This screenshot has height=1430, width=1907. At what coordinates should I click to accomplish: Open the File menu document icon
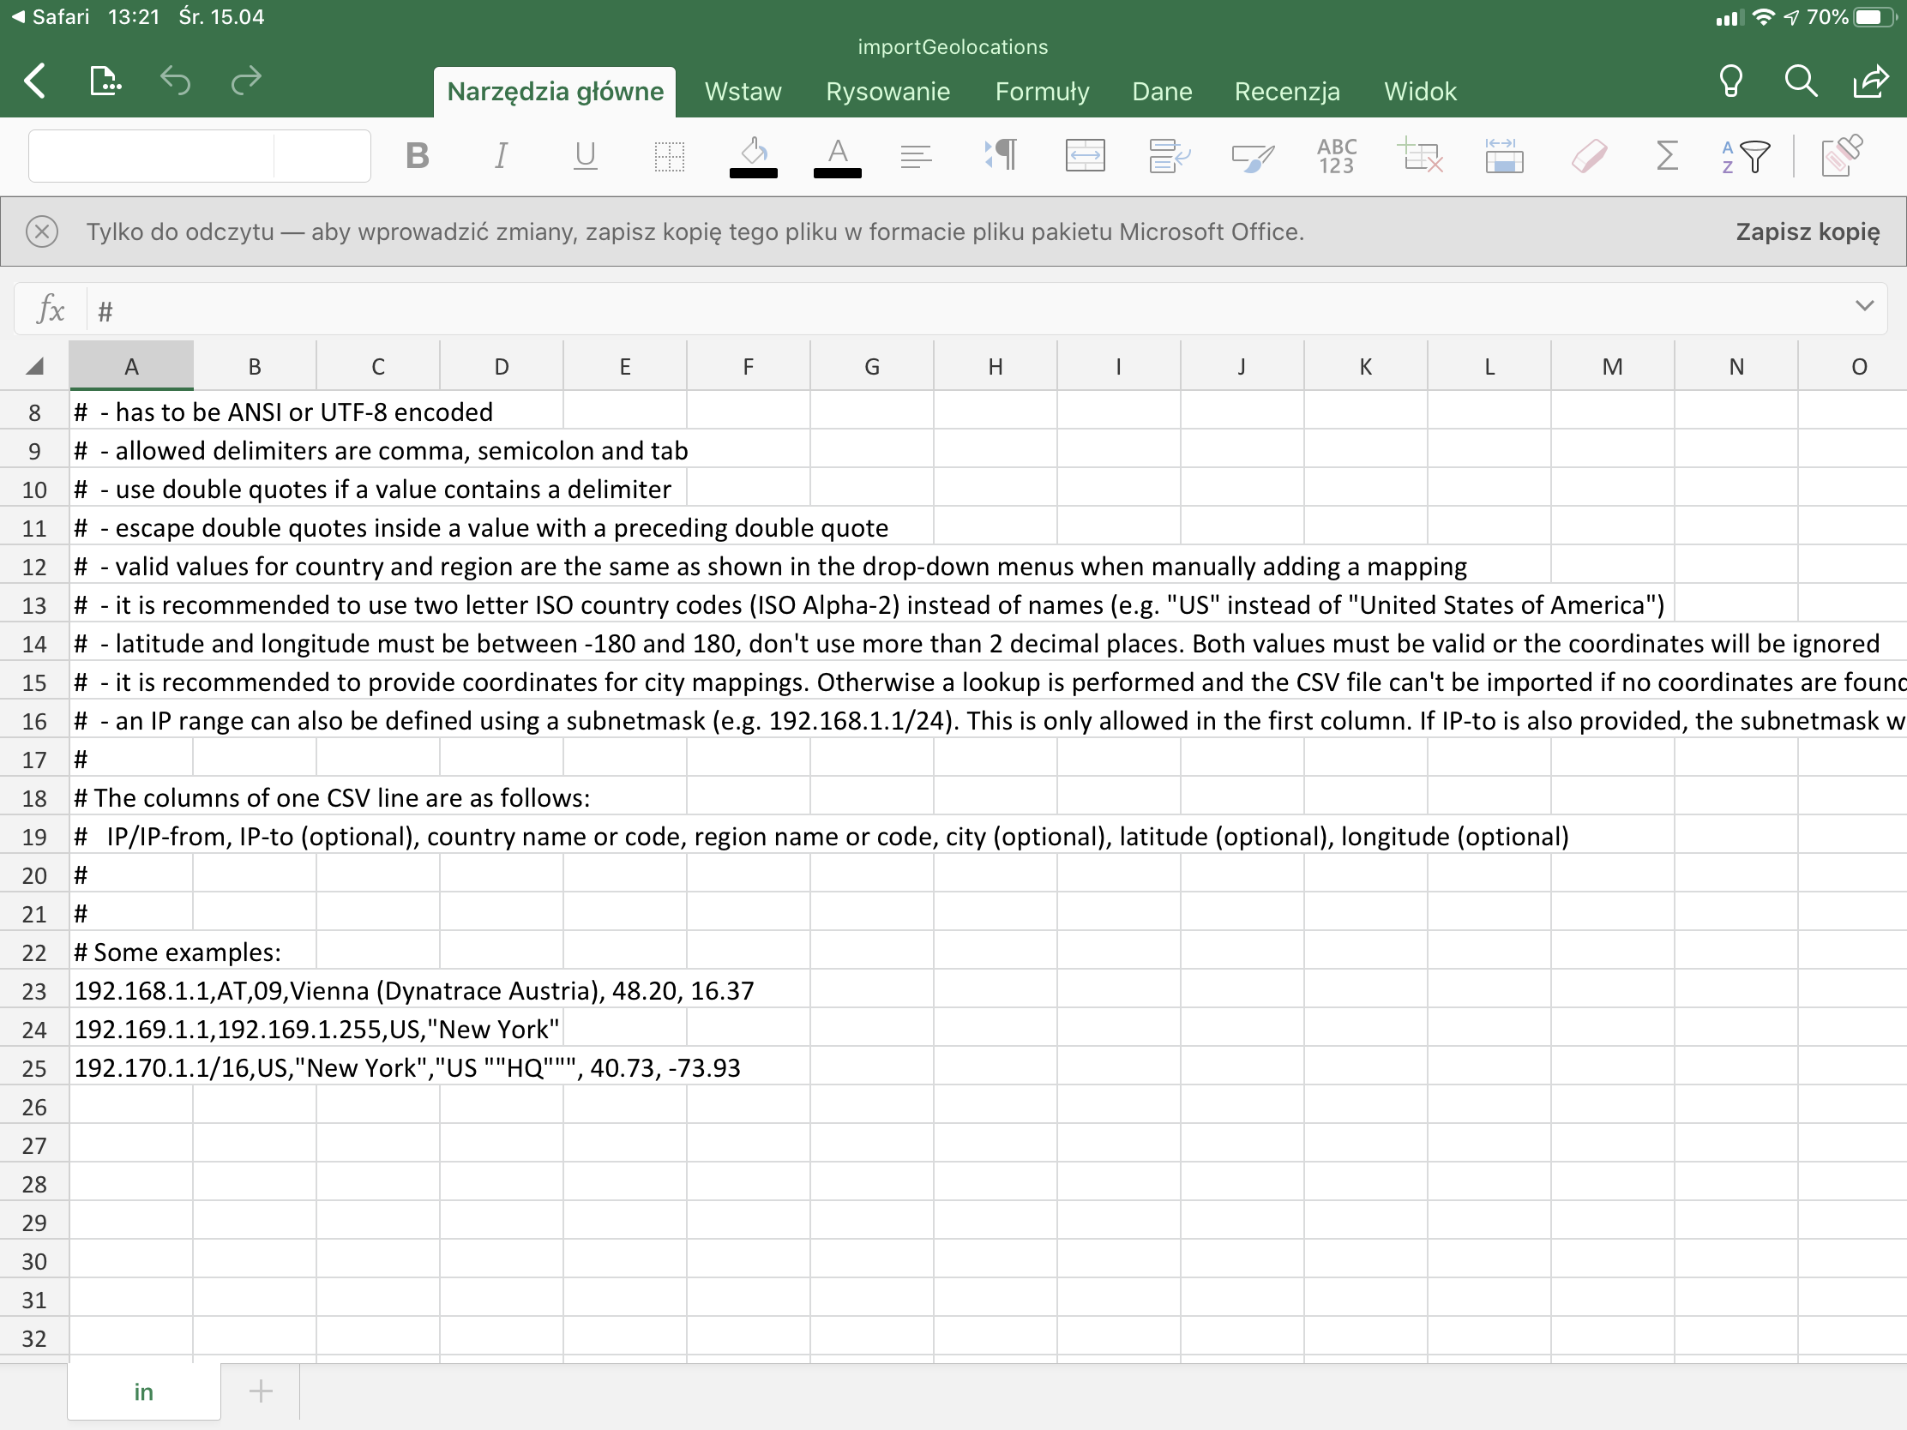pos(105,81)
